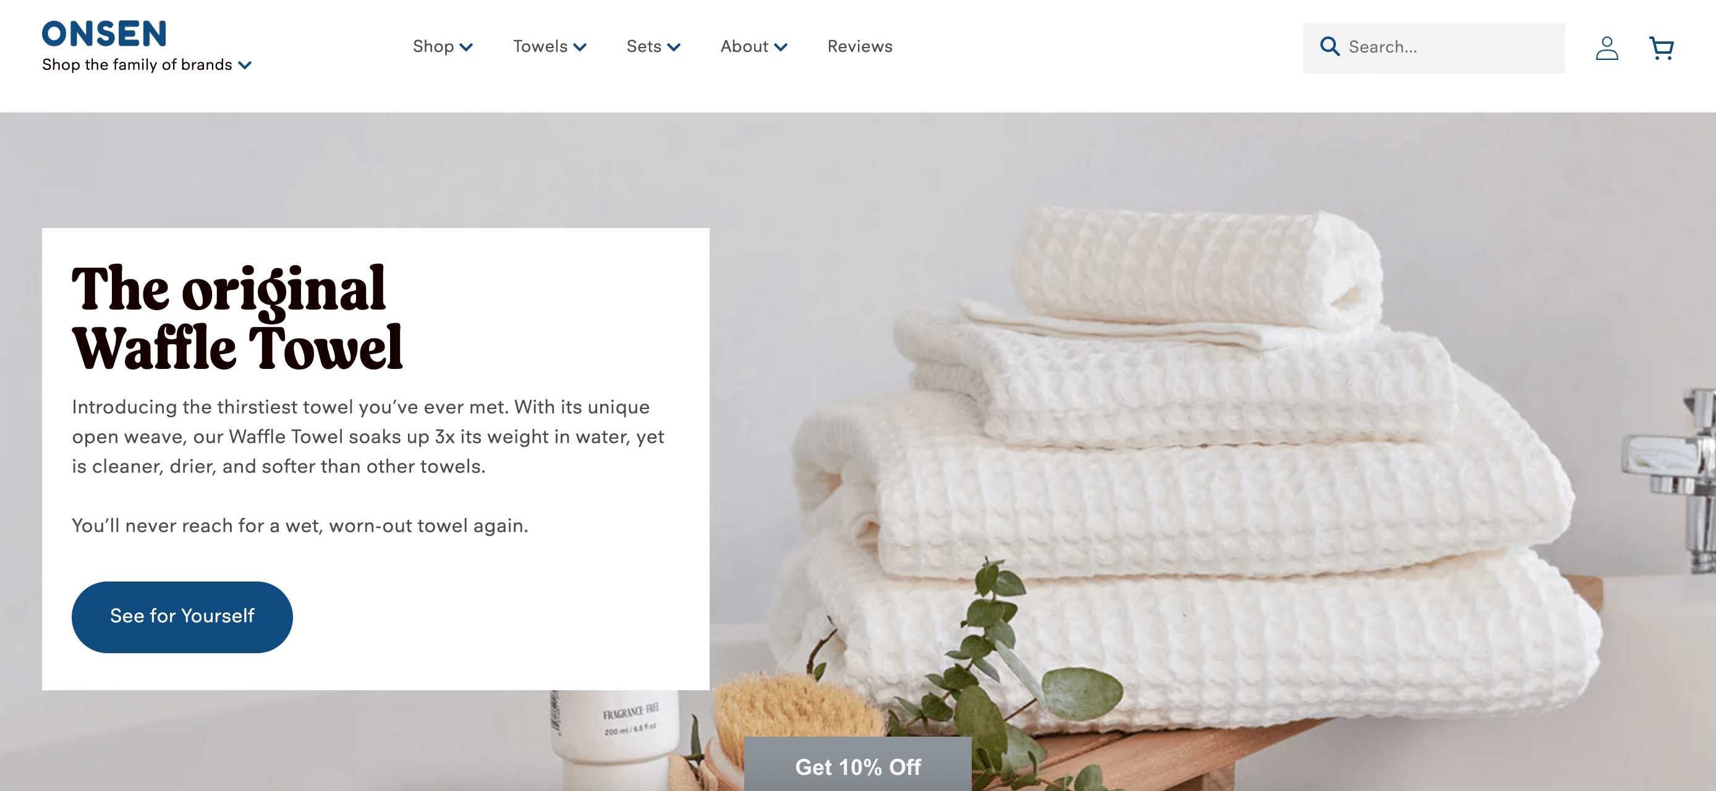This screenshot has width=1716, height=791.
Task: Click the search bar icon
Action: point(1328,47)
